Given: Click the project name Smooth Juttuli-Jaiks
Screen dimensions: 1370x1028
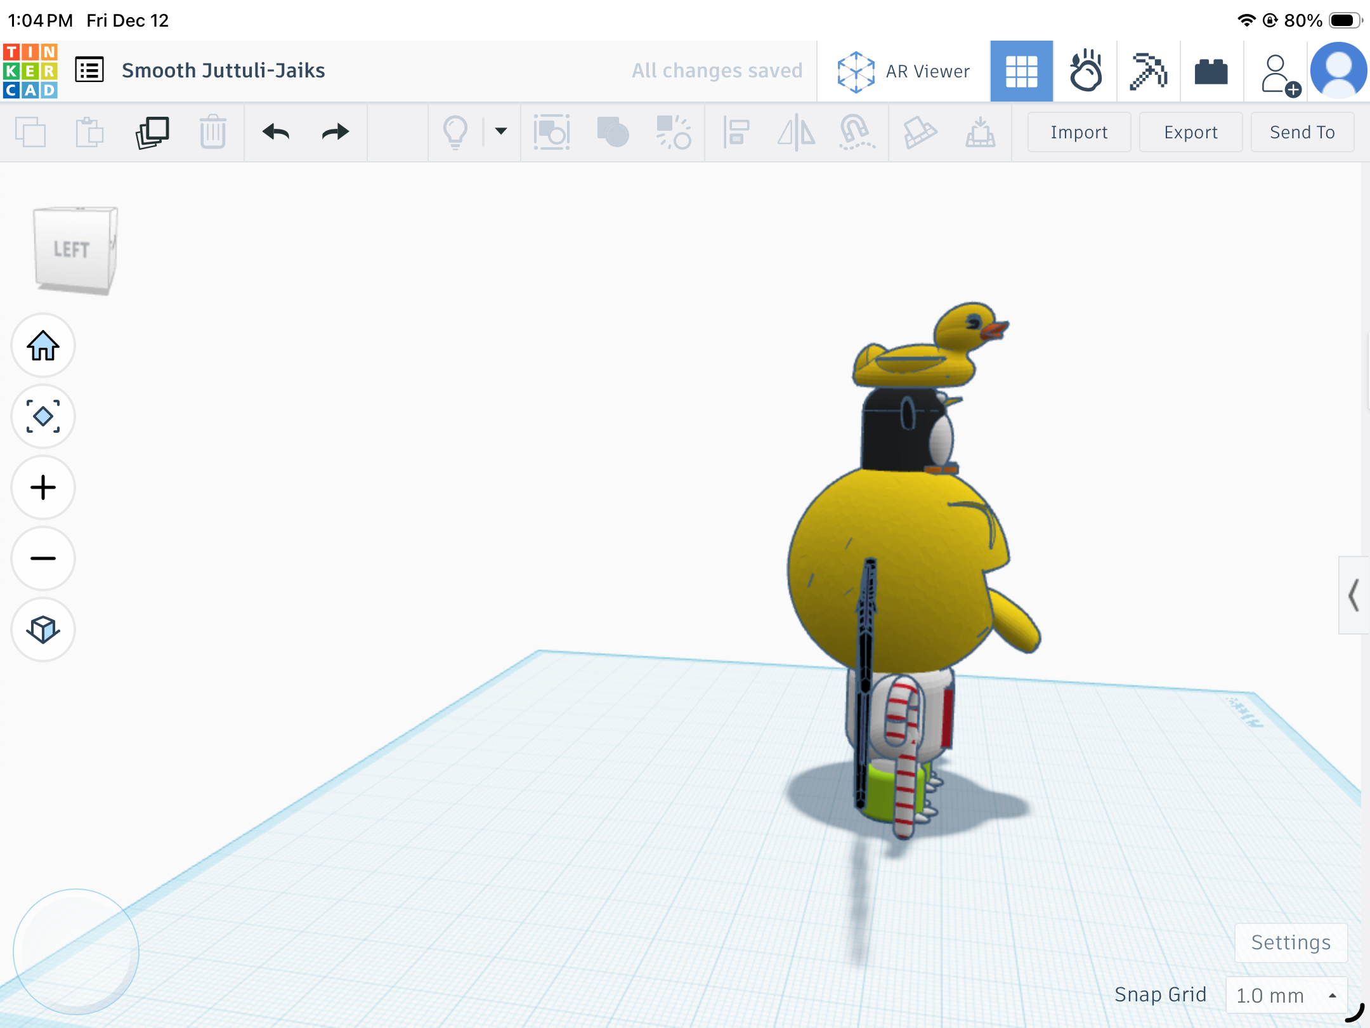Looking at the screenshot, I should pos(223,70).
